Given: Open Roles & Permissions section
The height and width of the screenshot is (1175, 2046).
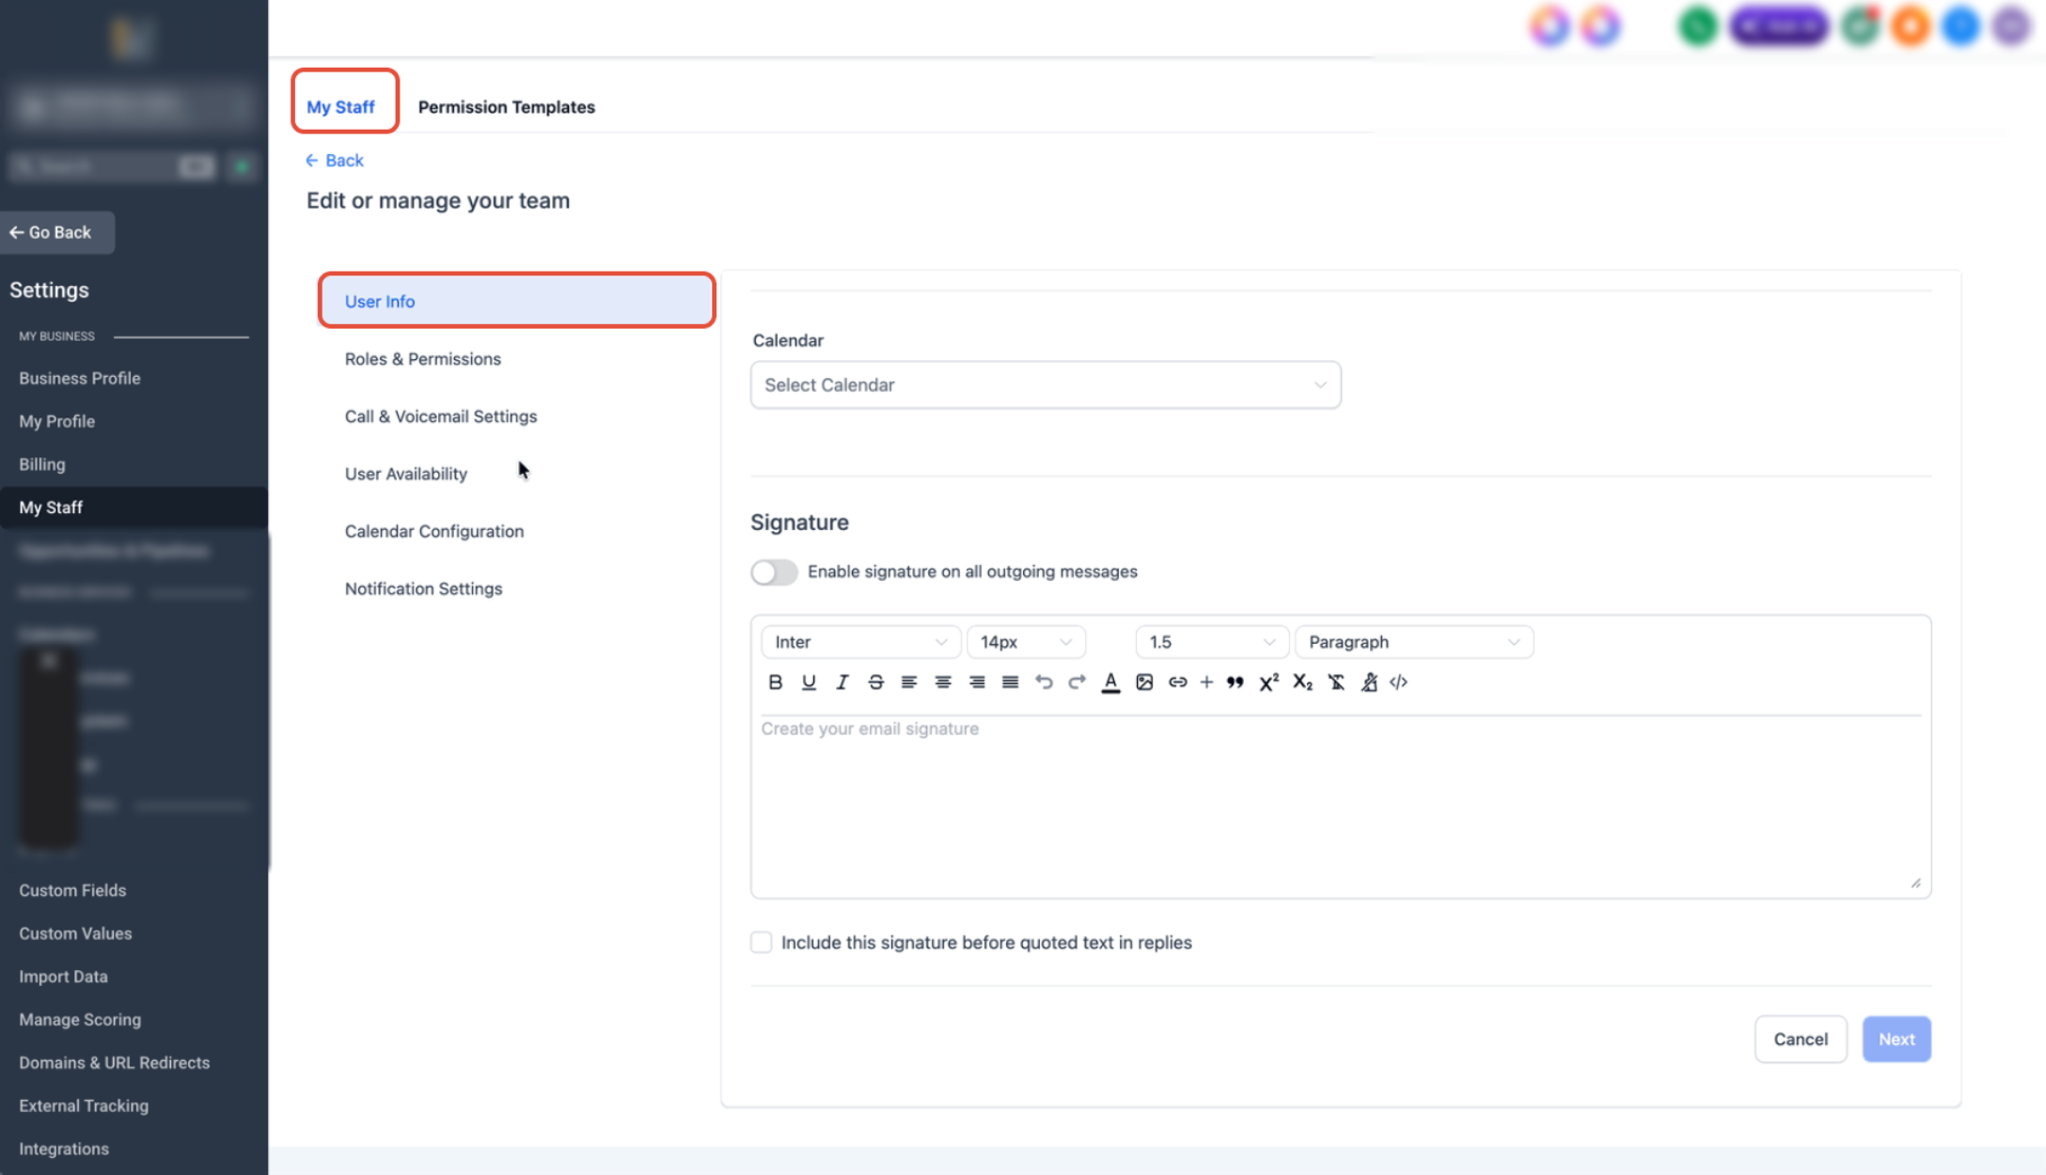Looking at the screenshot, I should click(422, 359).
